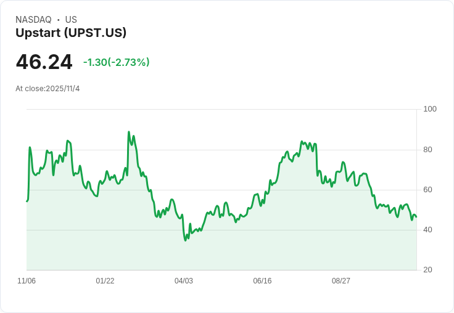Select the 01/22 date on x-axis
This screenshot has height=313, width=454.
tap(105, 281)
